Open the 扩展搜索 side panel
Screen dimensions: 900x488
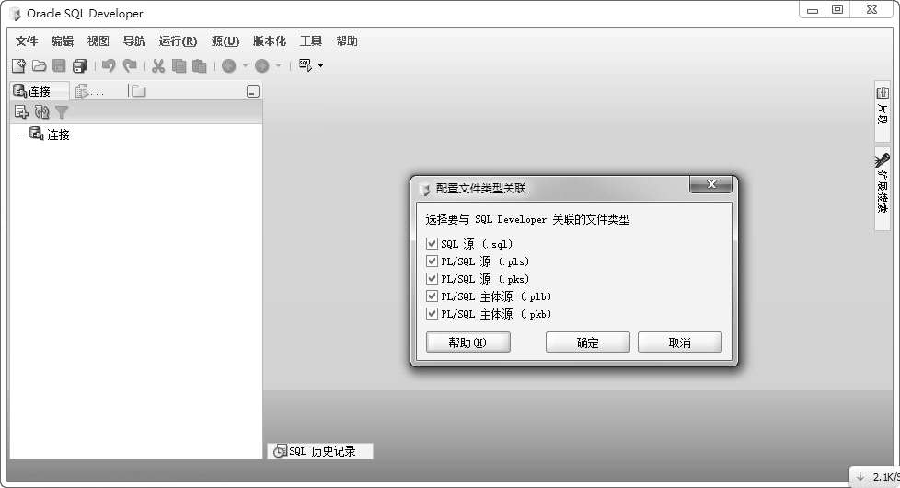coord(883,189)
